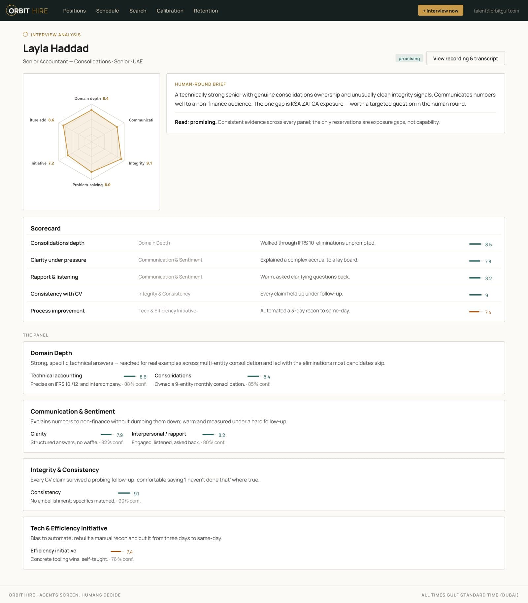Image resolution: width=528 pixels, height=603 pixels.
Task: Click the promising status badge
Action: 409,58
